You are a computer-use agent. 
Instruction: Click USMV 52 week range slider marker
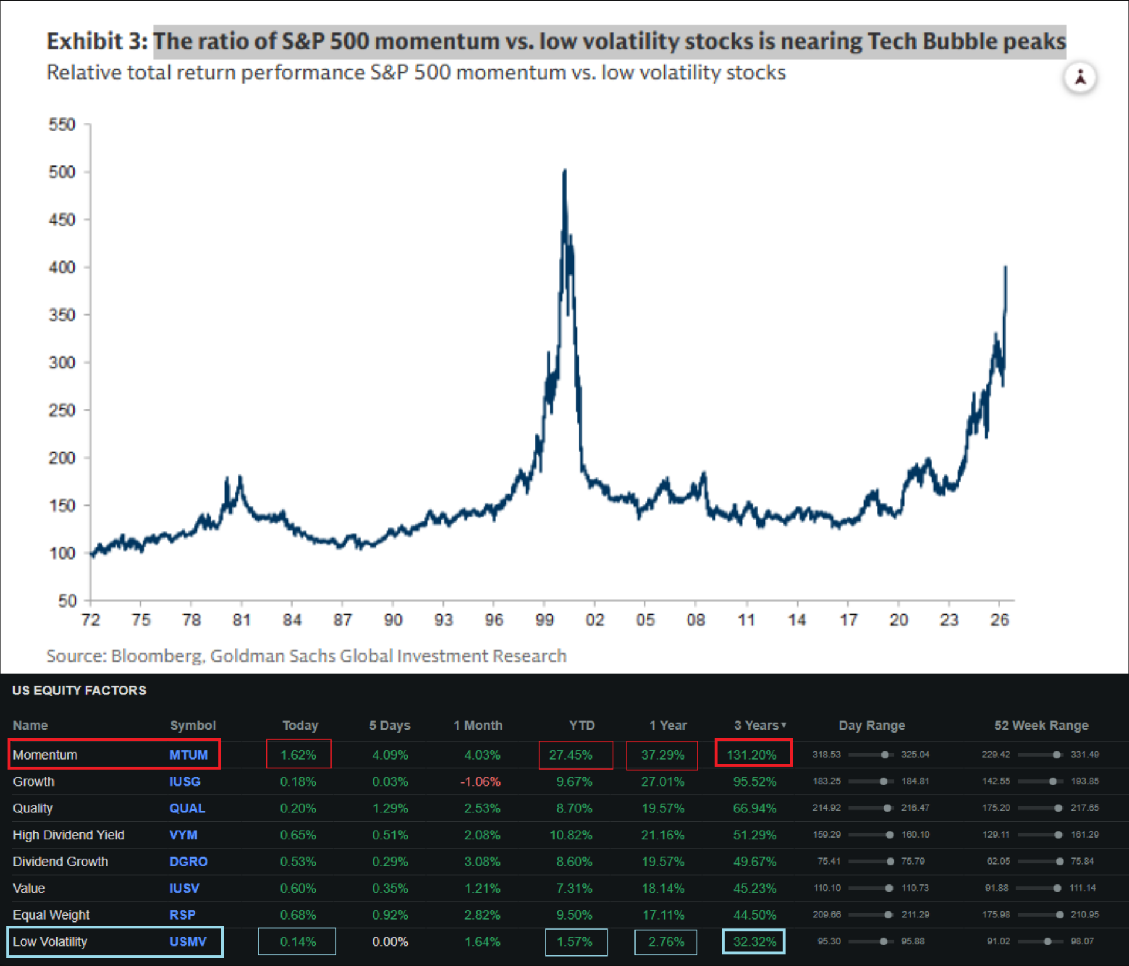[1047, 942]
